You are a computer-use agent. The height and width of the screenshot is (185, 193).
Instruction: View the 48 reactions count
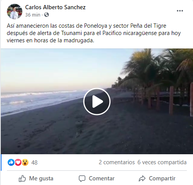click(x=34, y=163)
